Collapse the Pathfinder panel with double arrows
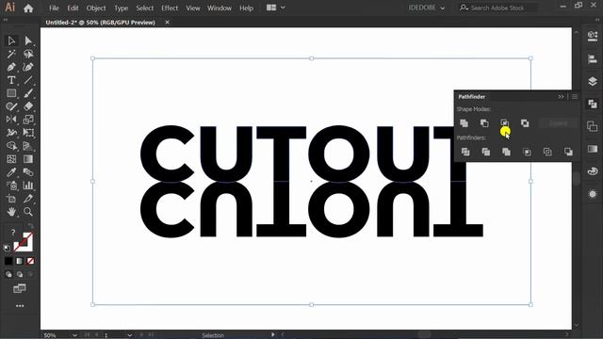603x339 pixels. coord(561,97)
